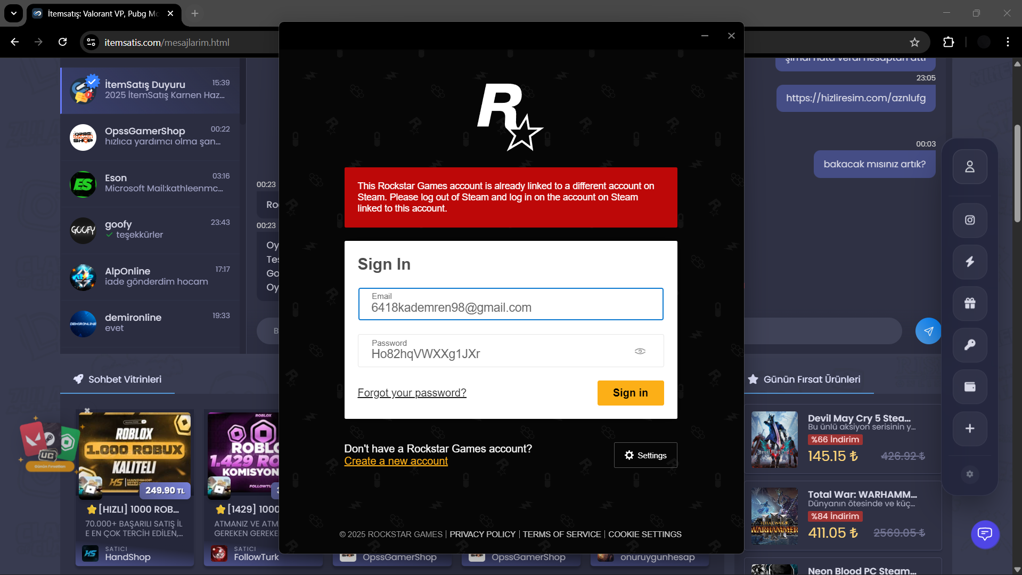
Task: Click the address bar URL
Action: pos(167,43)
